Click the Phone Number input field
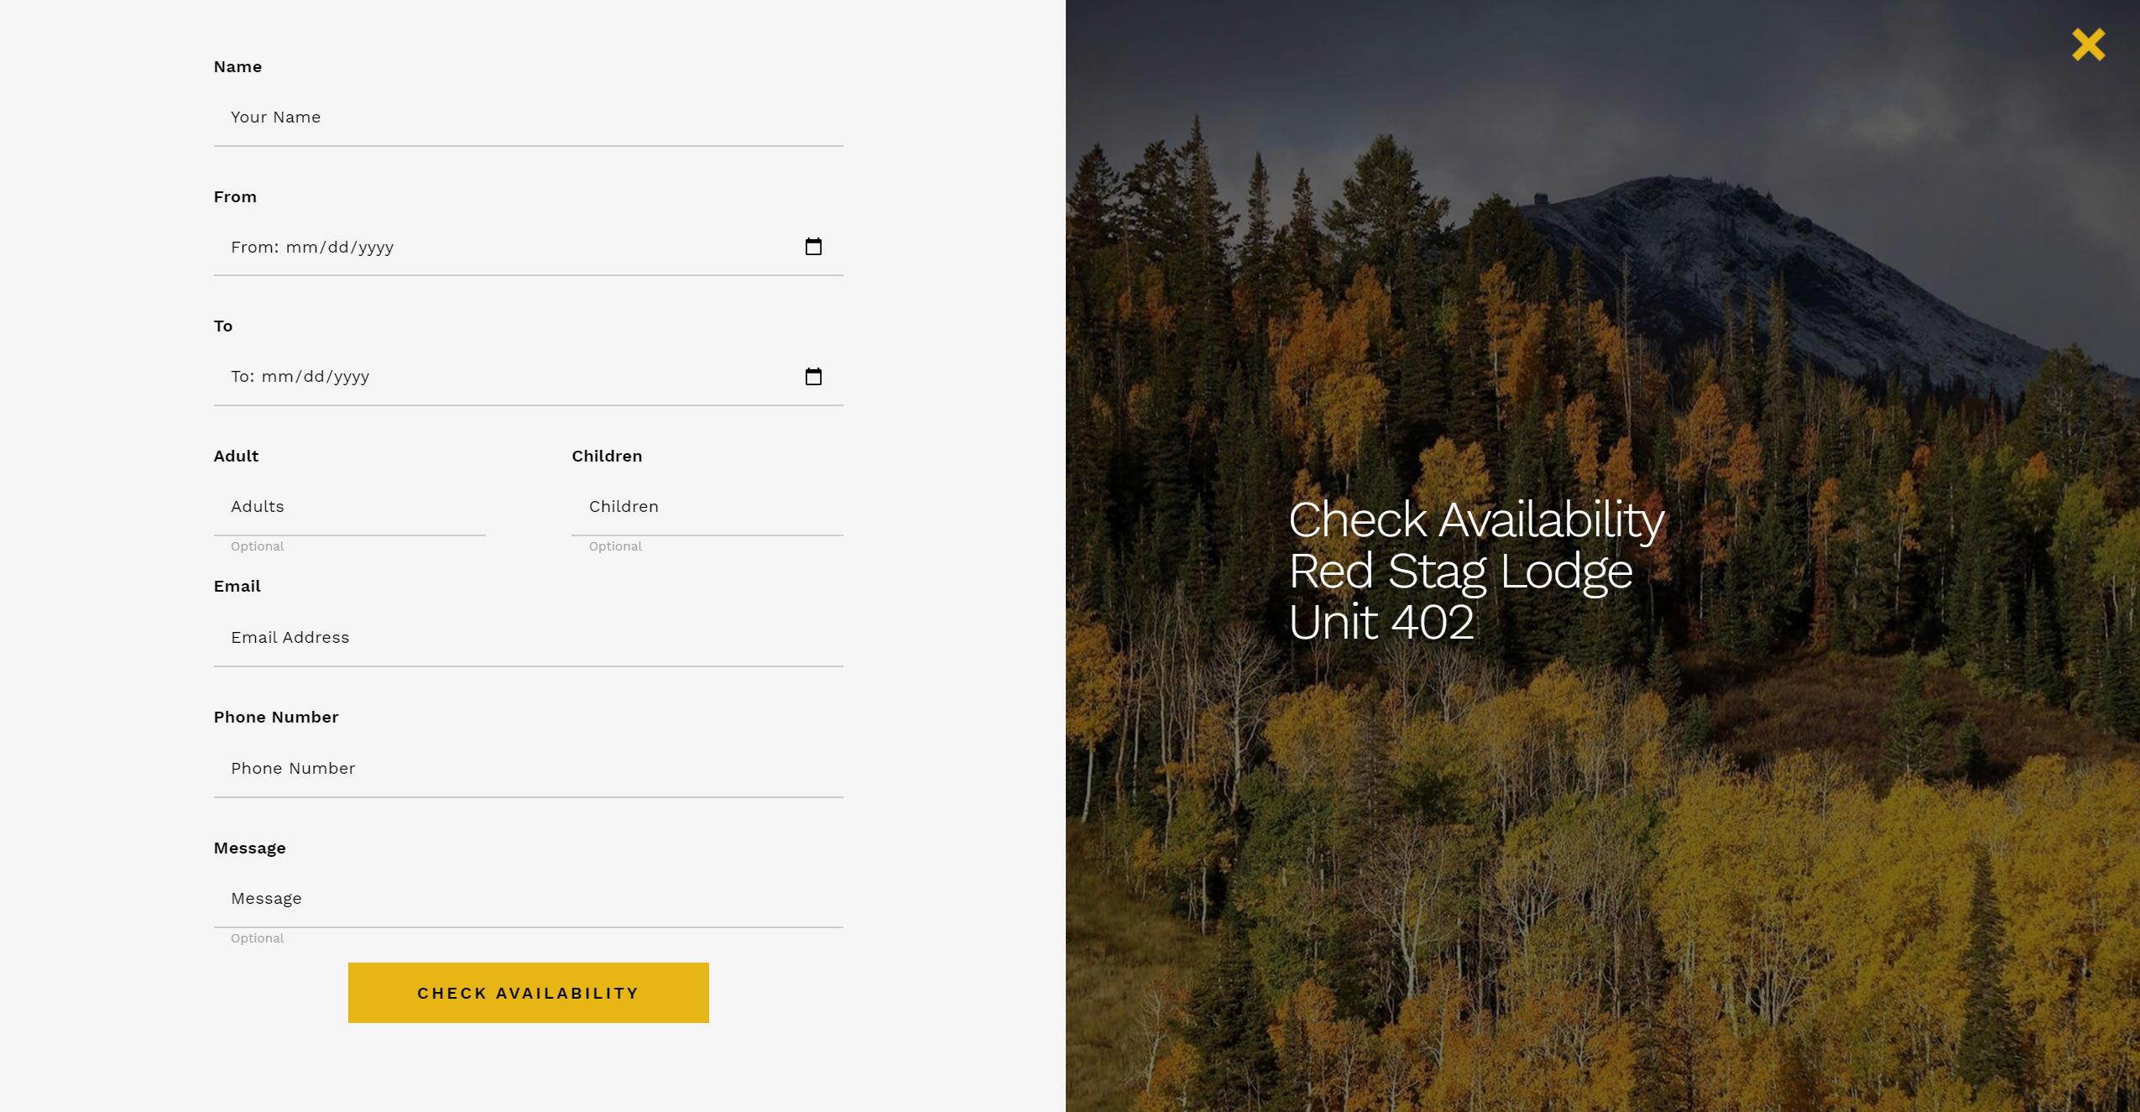The width and height of the screenshot is (2140, 1112). tap(529, 769)
